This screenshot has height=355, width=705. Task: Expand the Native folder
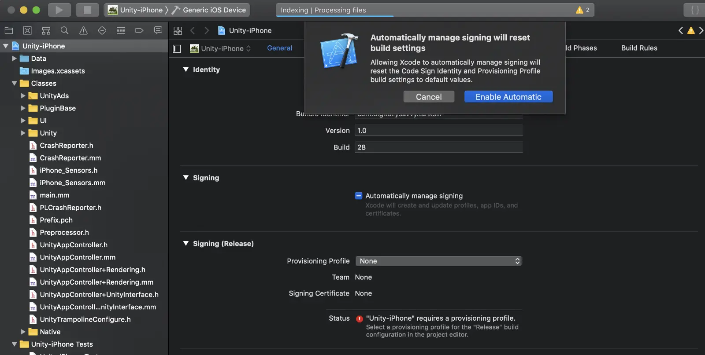[23, 332]
